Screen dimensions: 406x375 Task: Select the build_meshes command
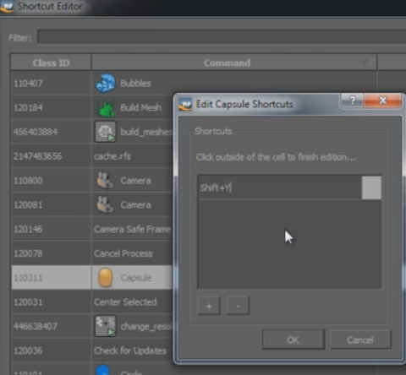(x=146, y=132)
